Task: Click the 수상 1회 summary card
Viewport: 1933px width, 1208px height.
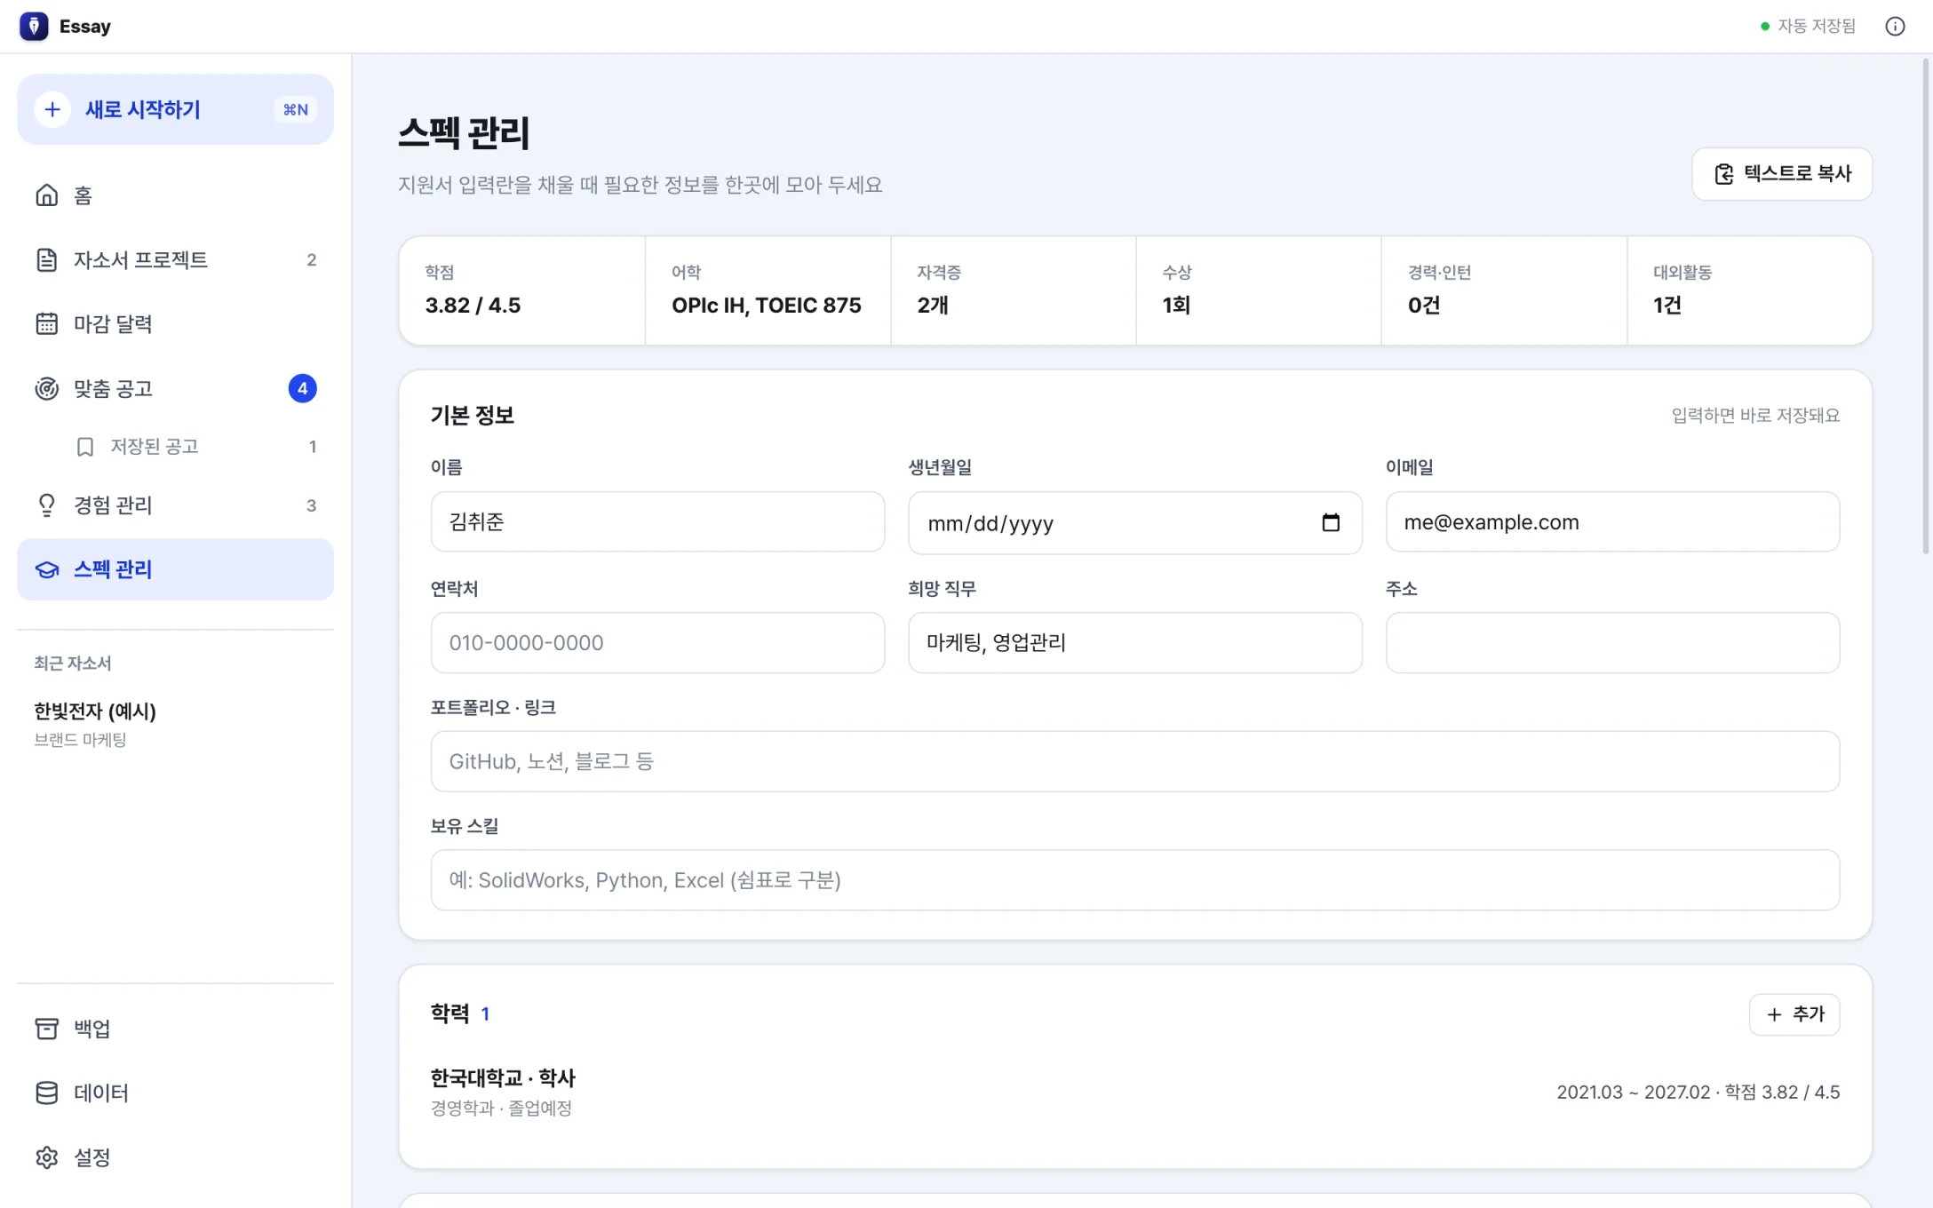Action: point(1259,290)
